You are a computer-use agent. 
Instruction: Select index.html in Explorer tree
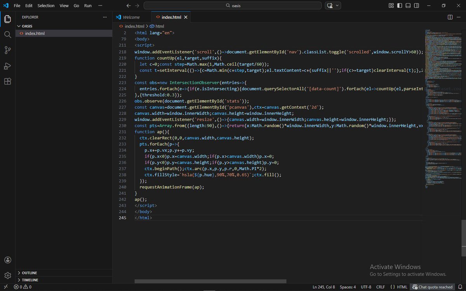[x=64, y=33]
